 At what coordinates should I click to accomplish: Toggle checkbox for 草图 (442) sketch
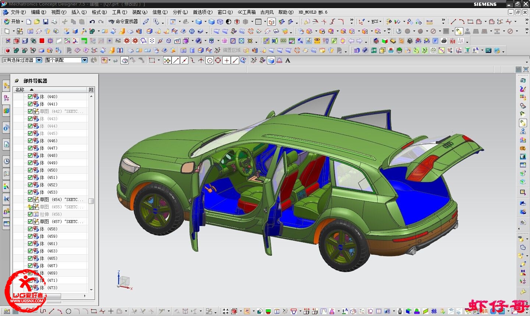click(x=30, y=111)
